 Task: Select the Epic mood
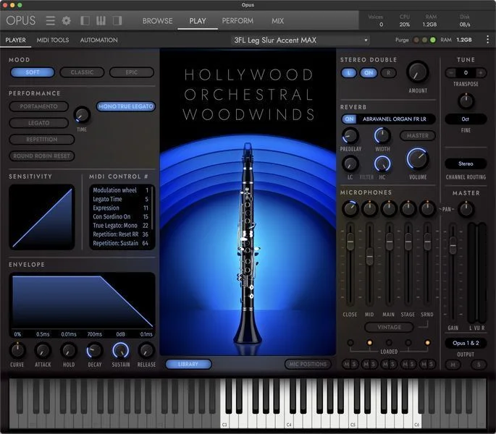[132, 72]
